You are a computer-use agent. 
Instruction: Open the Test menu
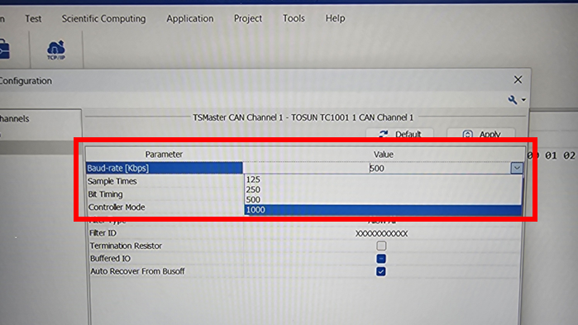tap(33, 18)
